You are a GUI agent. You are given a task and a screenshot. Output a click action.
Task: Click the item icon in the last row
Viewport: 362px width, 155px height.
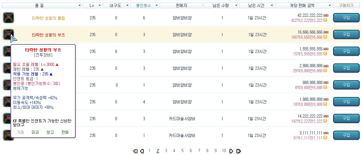click(x=6, y=135)
